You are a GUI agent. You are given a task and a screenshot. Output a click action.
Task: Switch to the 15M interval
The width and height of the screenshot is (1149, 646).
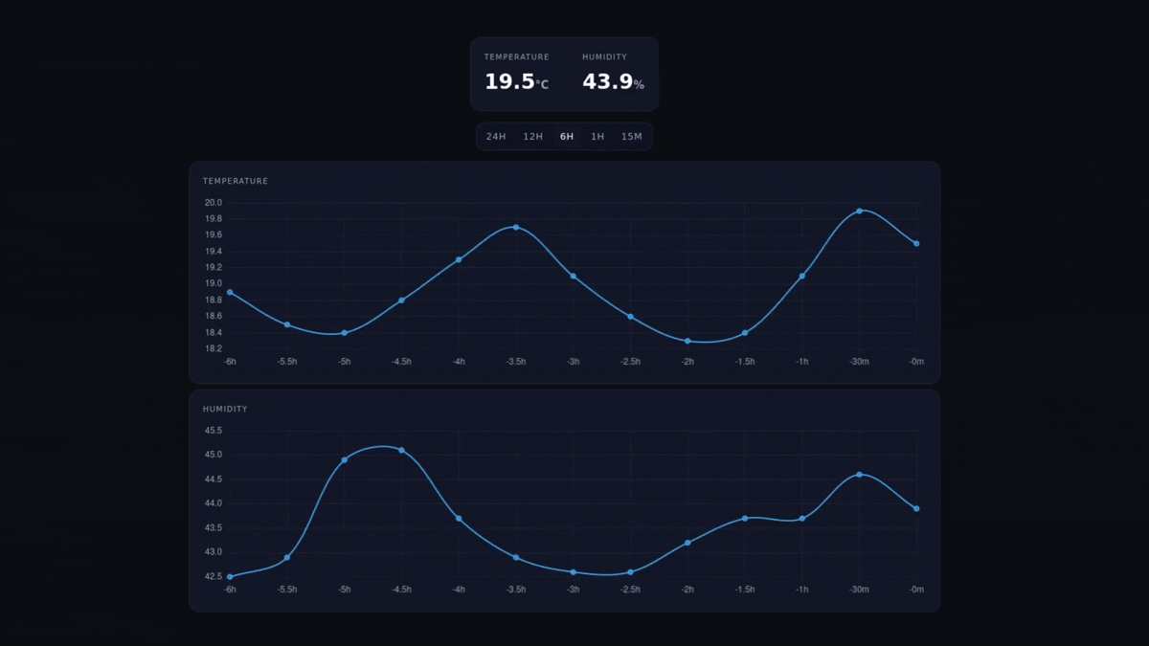pos(631,136)
